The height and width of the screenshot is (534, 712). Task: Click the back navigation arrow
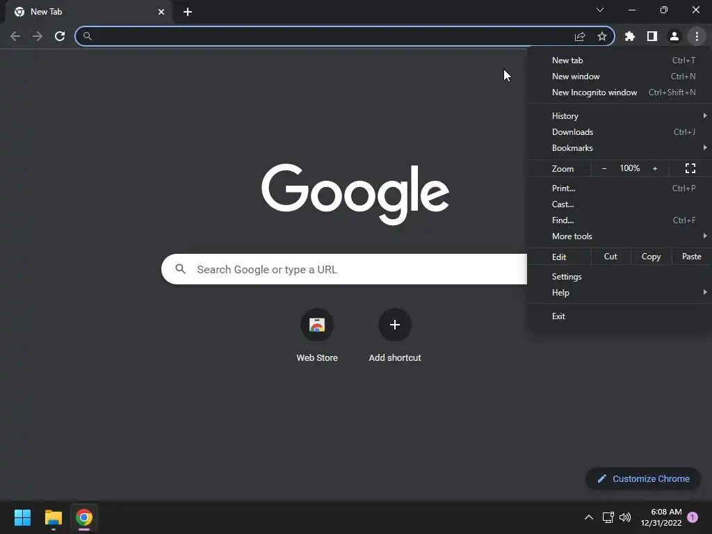tap(15, 36)
